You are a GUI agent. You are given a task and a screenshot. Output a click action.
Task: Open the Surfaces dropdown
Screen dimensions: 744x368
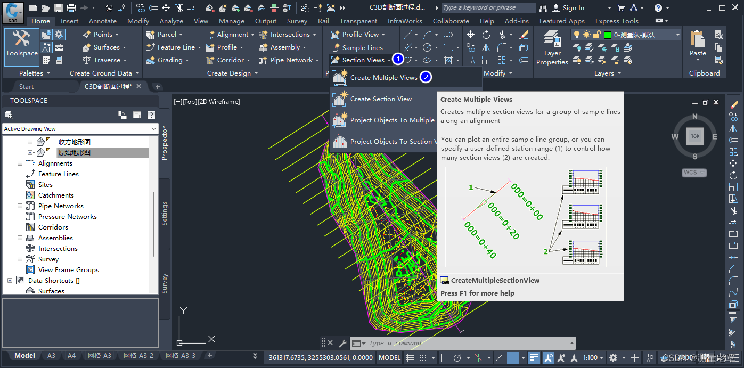pos(104,47)
